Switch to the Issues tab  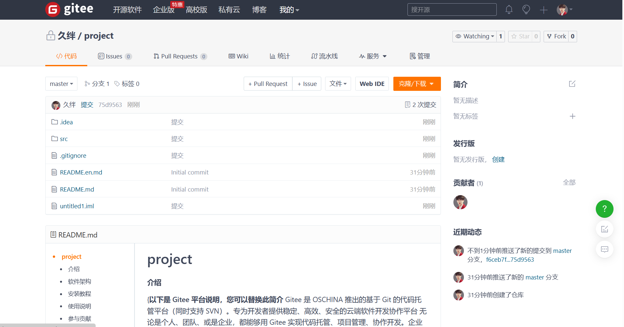pos(114,56)
